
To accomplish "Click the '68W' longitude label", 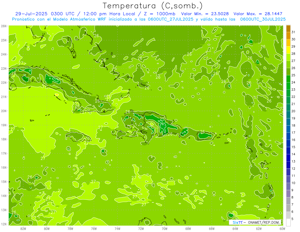I will coord(188,228).
